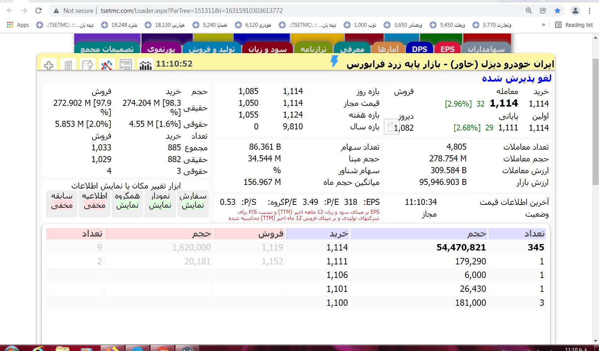The image size is (599, 351).
Task: Open the red-blue technical chart icon
Action: coord(106,65)
